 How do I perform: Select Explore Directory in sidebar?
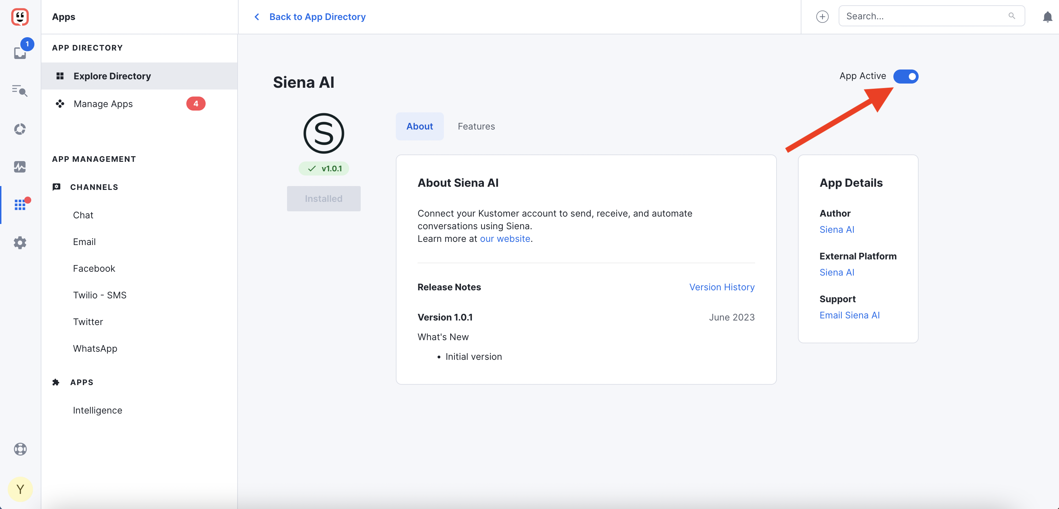point(139,76)
